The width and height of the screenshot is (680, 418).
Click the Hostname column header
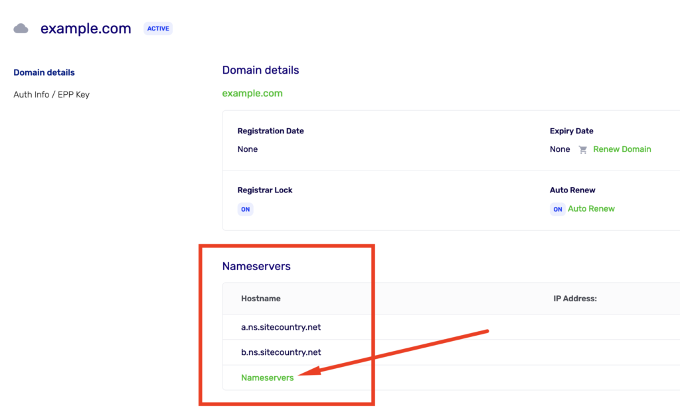[x=260, y=299]
